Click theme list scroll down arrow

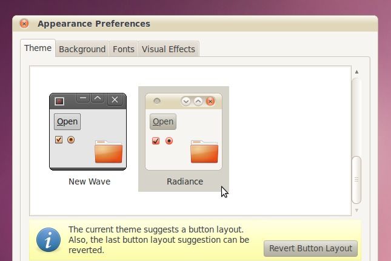click(356, 210)
